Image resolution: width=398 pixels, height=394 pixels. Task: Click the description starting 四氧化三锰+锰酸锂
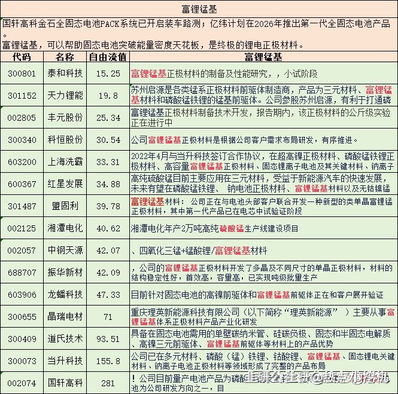click(263, 251)
